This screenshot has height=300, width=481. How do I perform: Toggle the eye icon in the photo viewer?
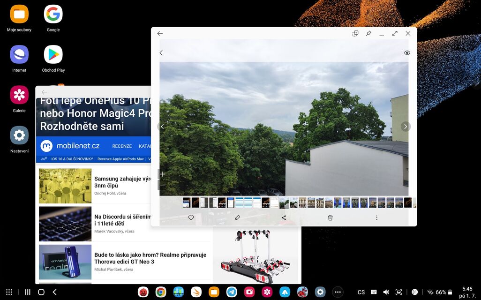[x=407, y=53]
